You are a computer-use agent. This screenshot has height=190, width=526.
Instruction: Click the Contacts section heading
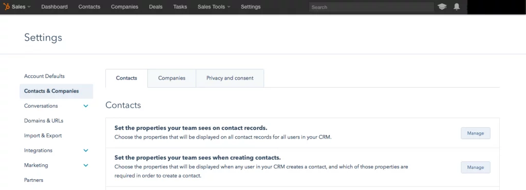123,105
